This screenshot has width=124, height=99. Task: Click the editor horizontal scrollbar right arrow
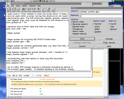coord(90,71)
